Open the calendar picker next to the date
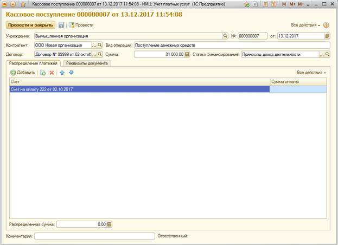 tap(327, 36)
